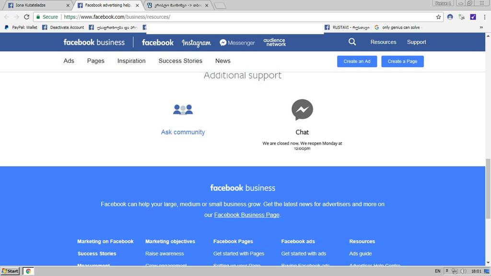Viewport: 491px width, 276px height.
Task: Open Chrome's three-dot menu
Action: coord(485,17)
